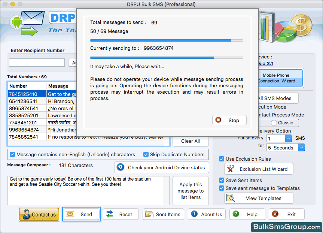This screenshot has height=233, width=323.
Task: Click the Reset button label
Action: [x=126, y=214]
